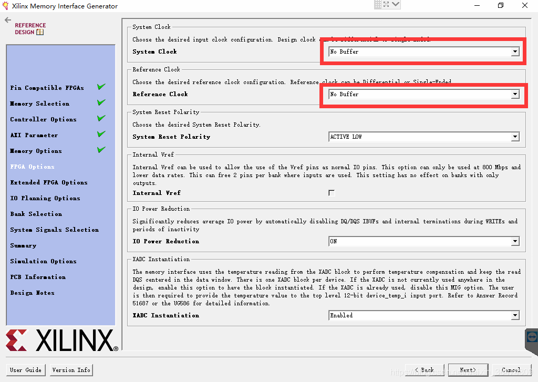Viewport: 538px width, 382px height.
Task: Click green checkmark beside AXI Parameter
Action: tap(101, 134)
